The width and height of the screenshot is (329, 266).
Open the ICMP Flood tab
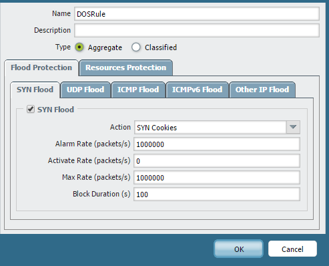click(x=138, y=90)
